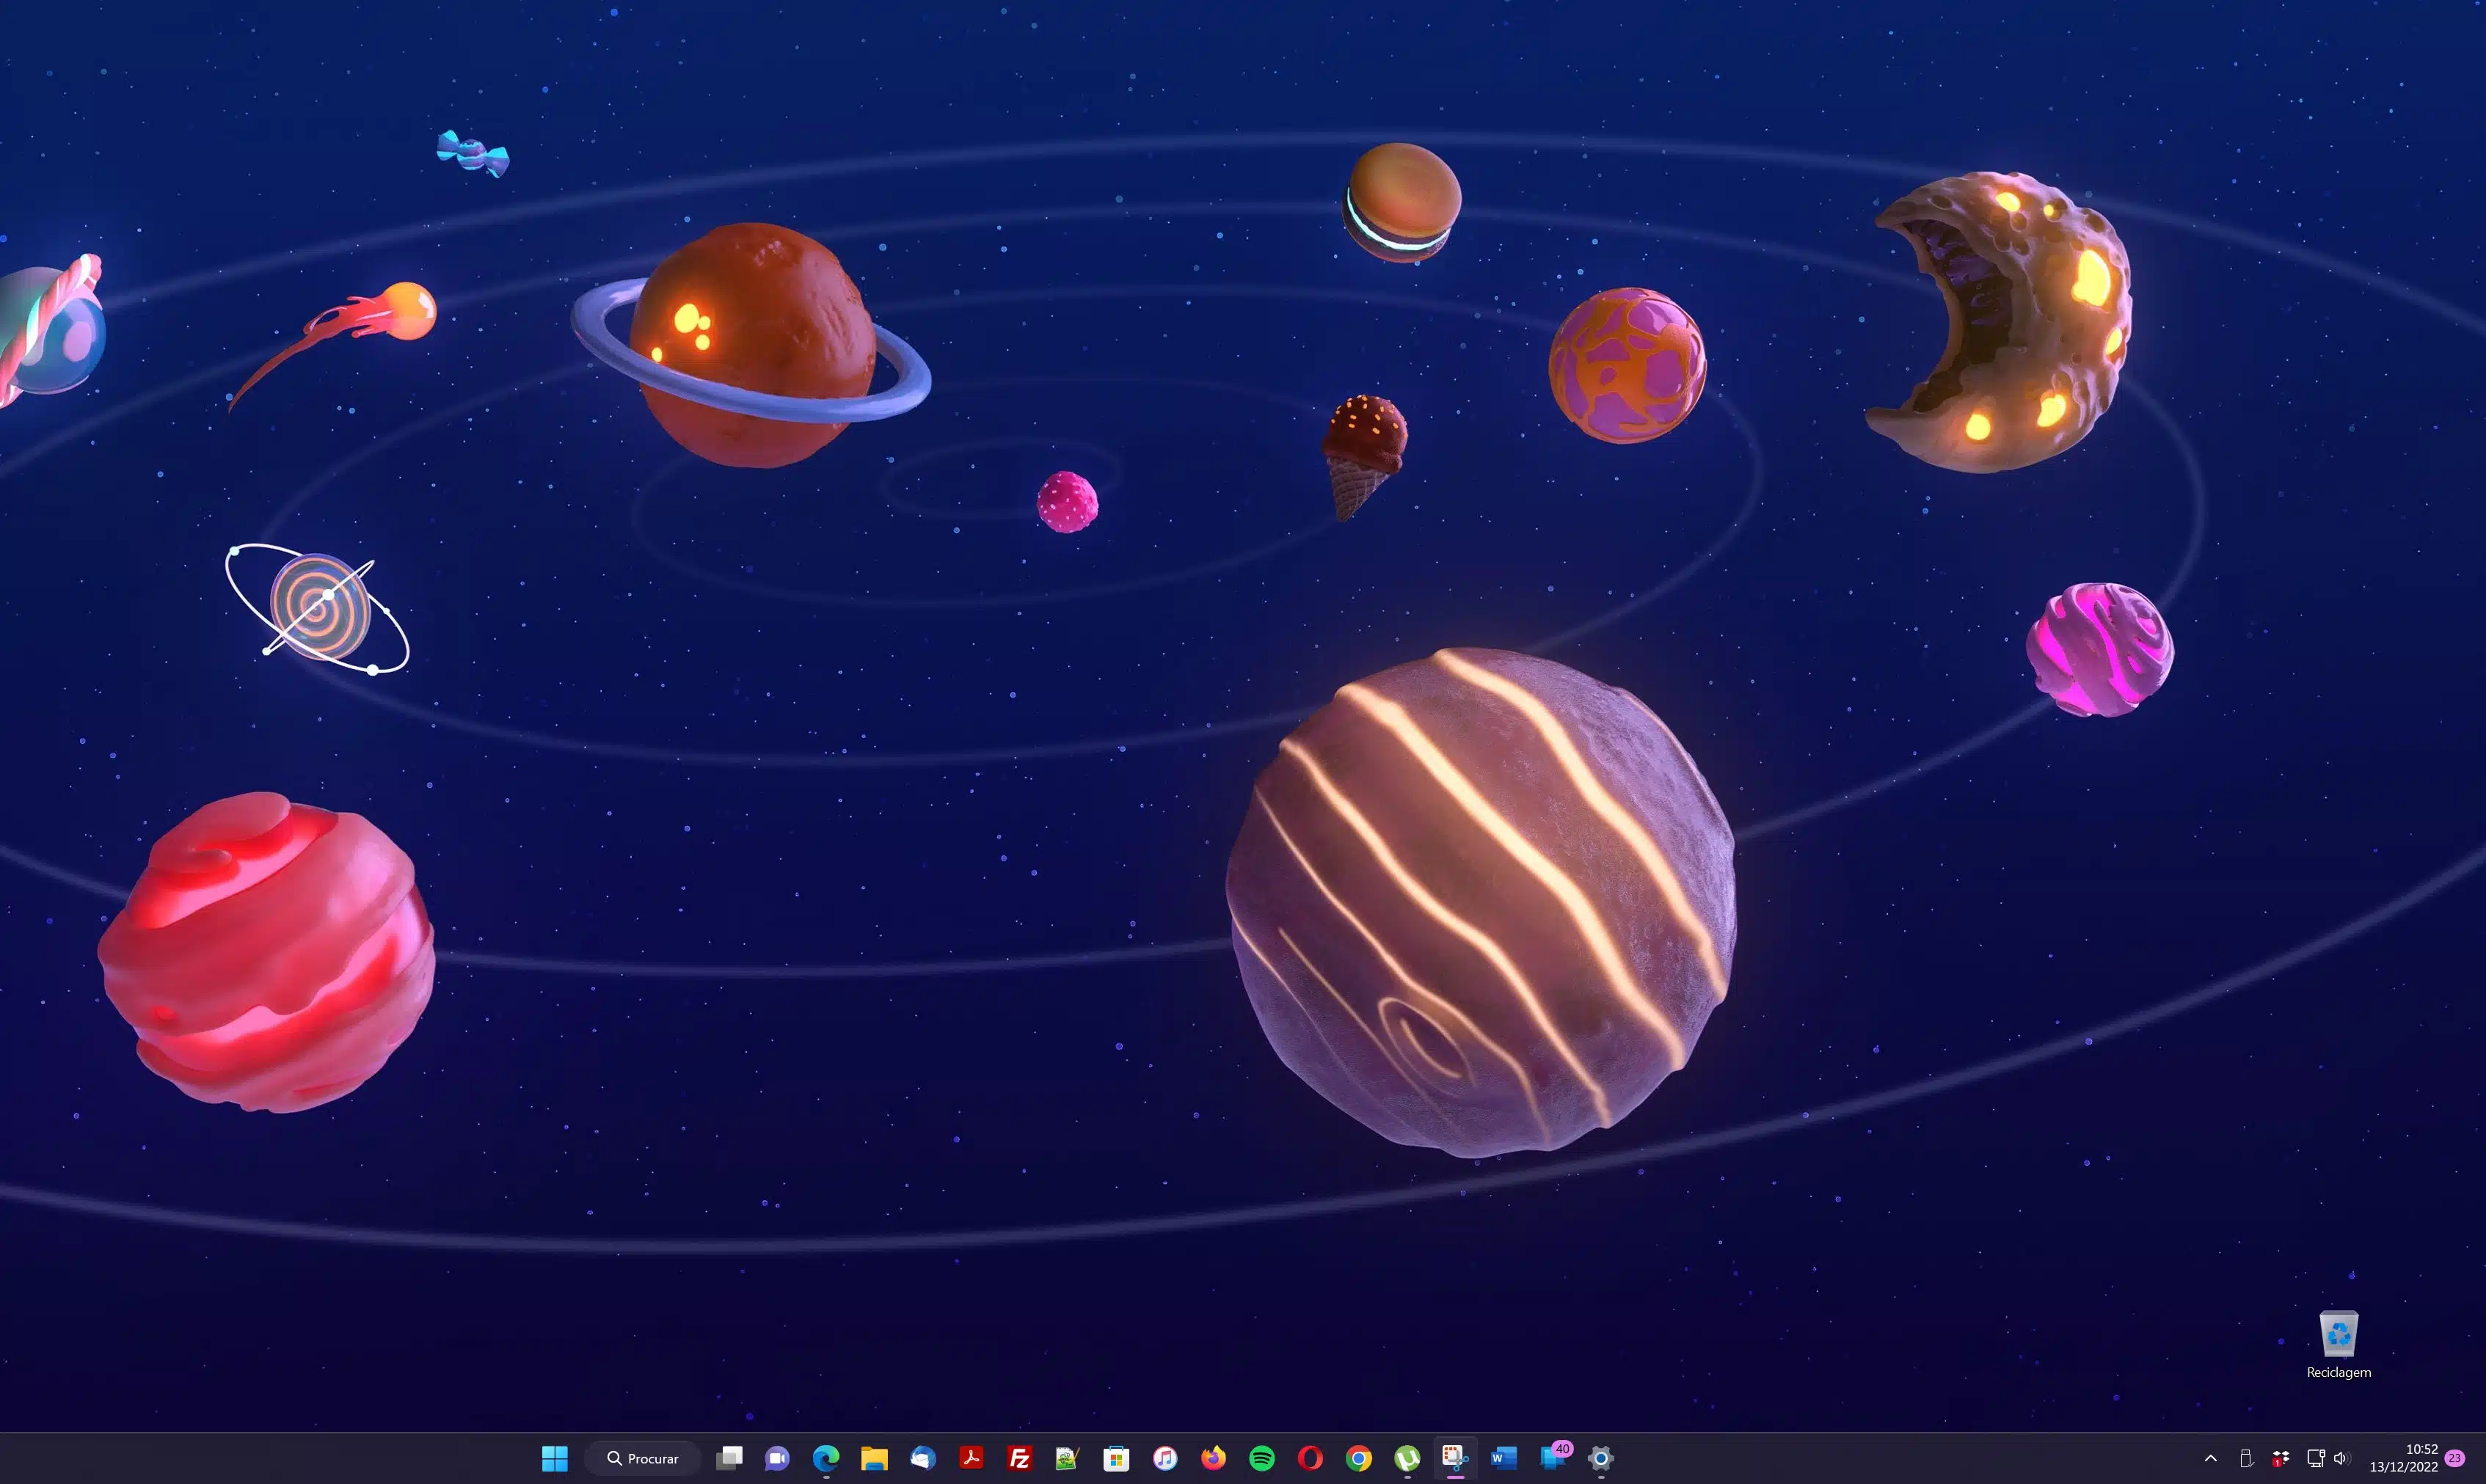Open Firefox from the taskbar

(1213, 1458)
